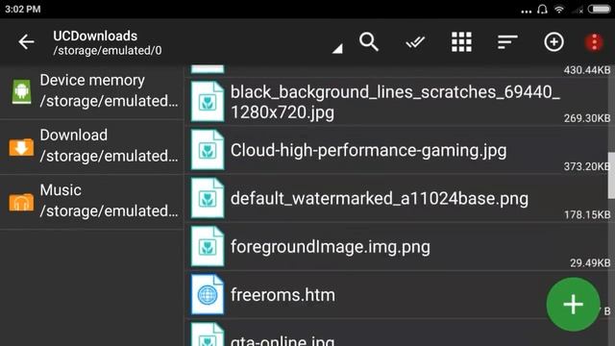Screen dimensions: 615x346
Task: Open UCDownloads path title
Action: (95, 37)
